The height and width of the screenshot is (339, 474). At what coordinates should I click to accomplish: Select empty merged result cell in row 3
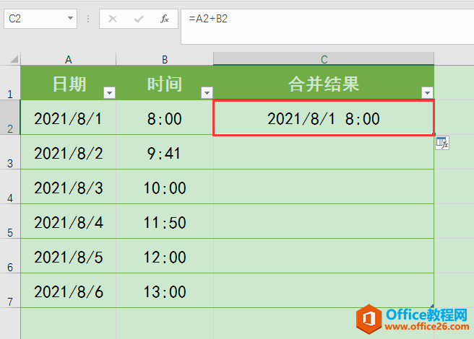click(324, 152)
